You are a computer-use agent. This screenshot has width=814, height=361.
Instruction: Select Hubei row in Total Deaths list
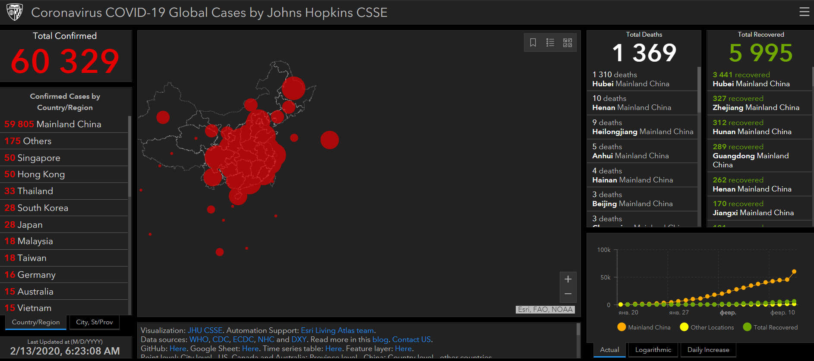[642, 79]
